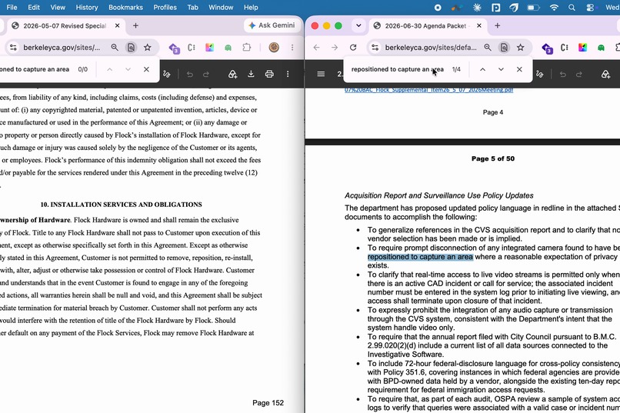Click the right window address bar URL
The image size is (620, 413).
pos(431,48)
